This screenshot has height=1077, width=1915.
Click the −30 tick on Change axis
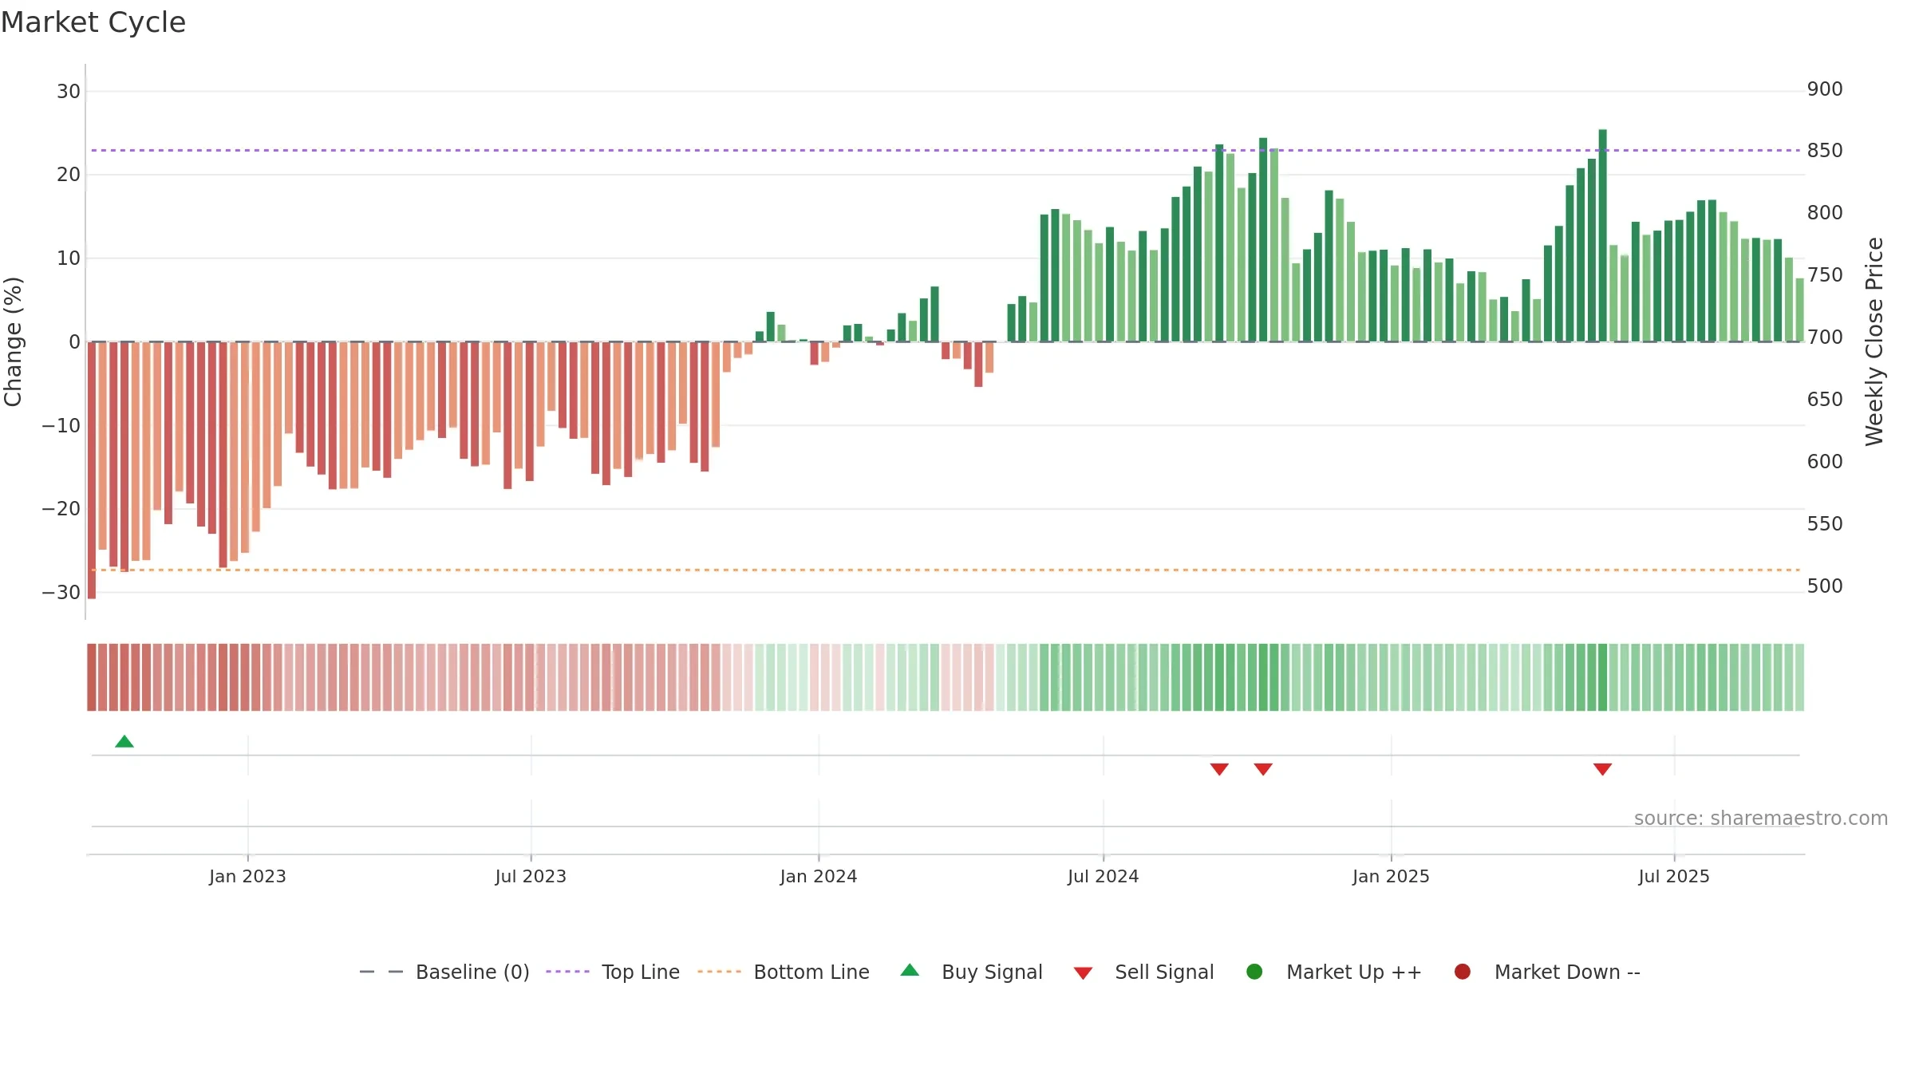61,592
